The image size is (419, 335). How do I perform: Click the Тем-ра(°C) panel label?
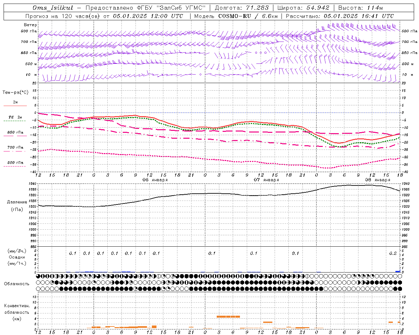[x=15, y=93]
